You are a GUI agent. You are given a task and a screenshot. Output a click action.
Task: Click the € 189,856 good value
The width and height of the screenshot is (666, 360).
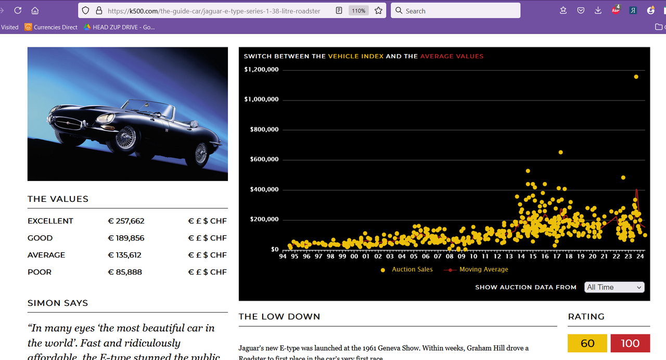coord(126,238)
